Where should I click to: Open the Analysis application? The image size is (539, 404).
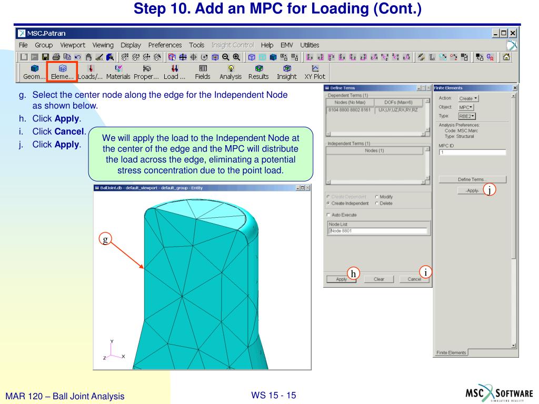[231, 72]
